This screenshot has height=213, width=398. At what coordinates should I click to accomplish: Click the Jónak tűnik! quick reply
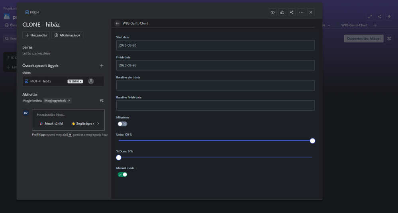point(51,123)
